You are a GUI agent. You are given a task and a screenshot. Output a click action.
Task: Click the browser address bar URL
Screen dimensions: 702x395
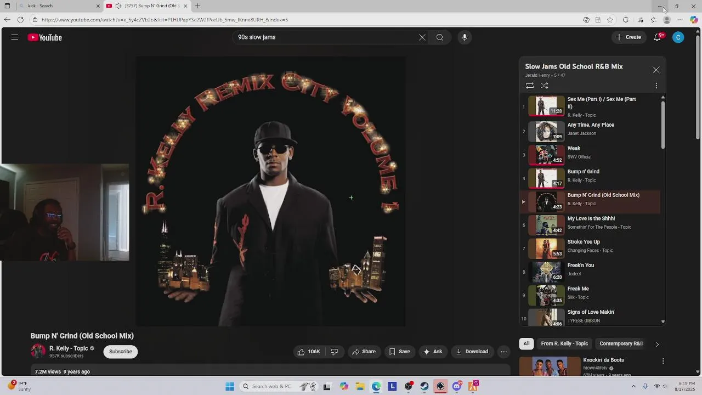[x=165, y=20]
